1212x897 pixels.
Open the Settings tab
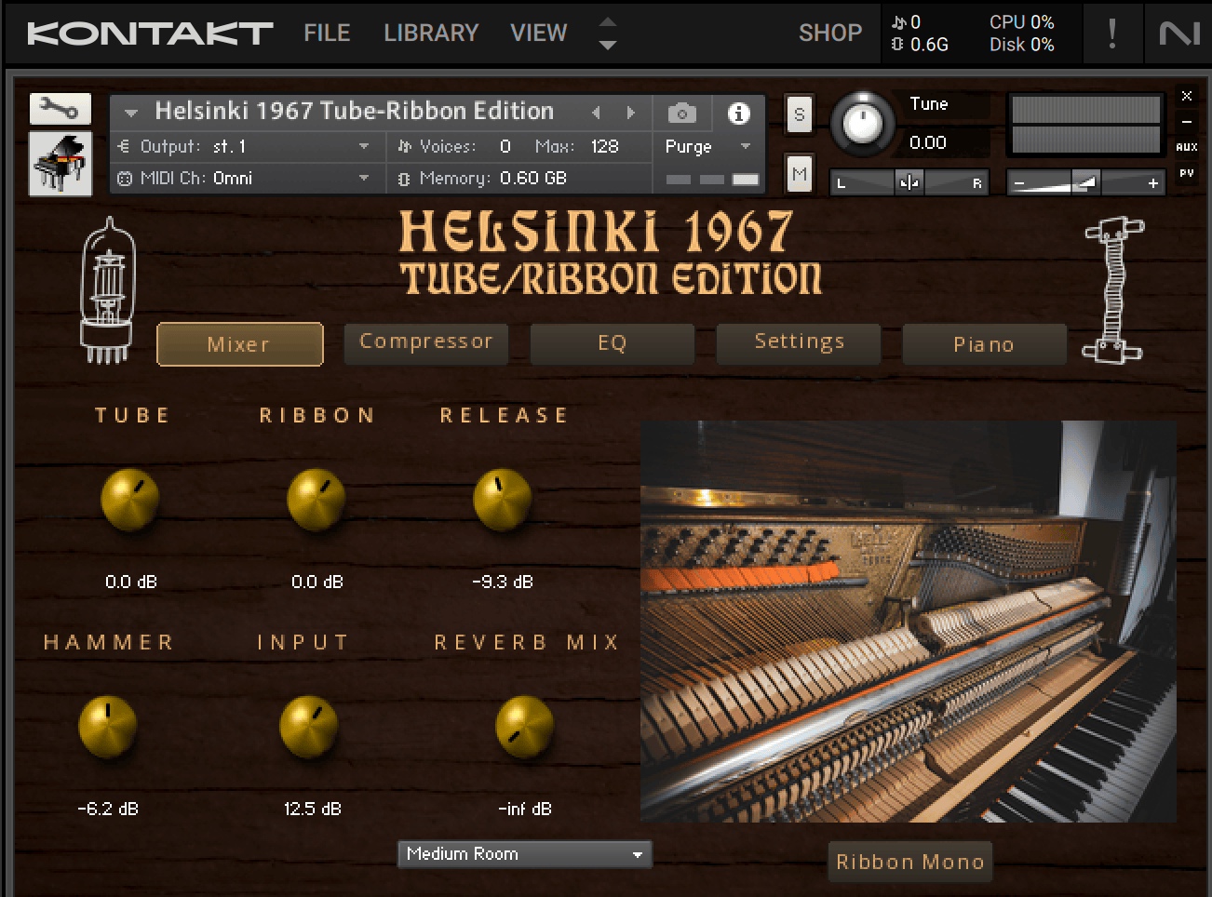tap(799, 342)
